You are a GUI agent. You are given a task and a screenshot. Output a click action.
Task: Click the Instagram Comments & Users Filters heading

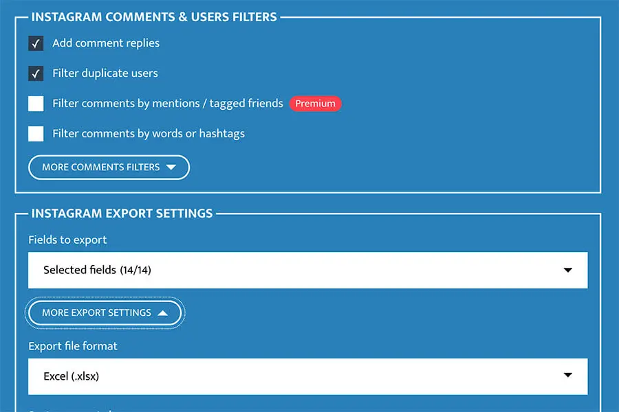(154, 17)
